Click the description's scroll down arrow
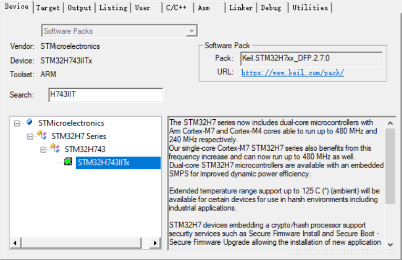 pos(390,244)
